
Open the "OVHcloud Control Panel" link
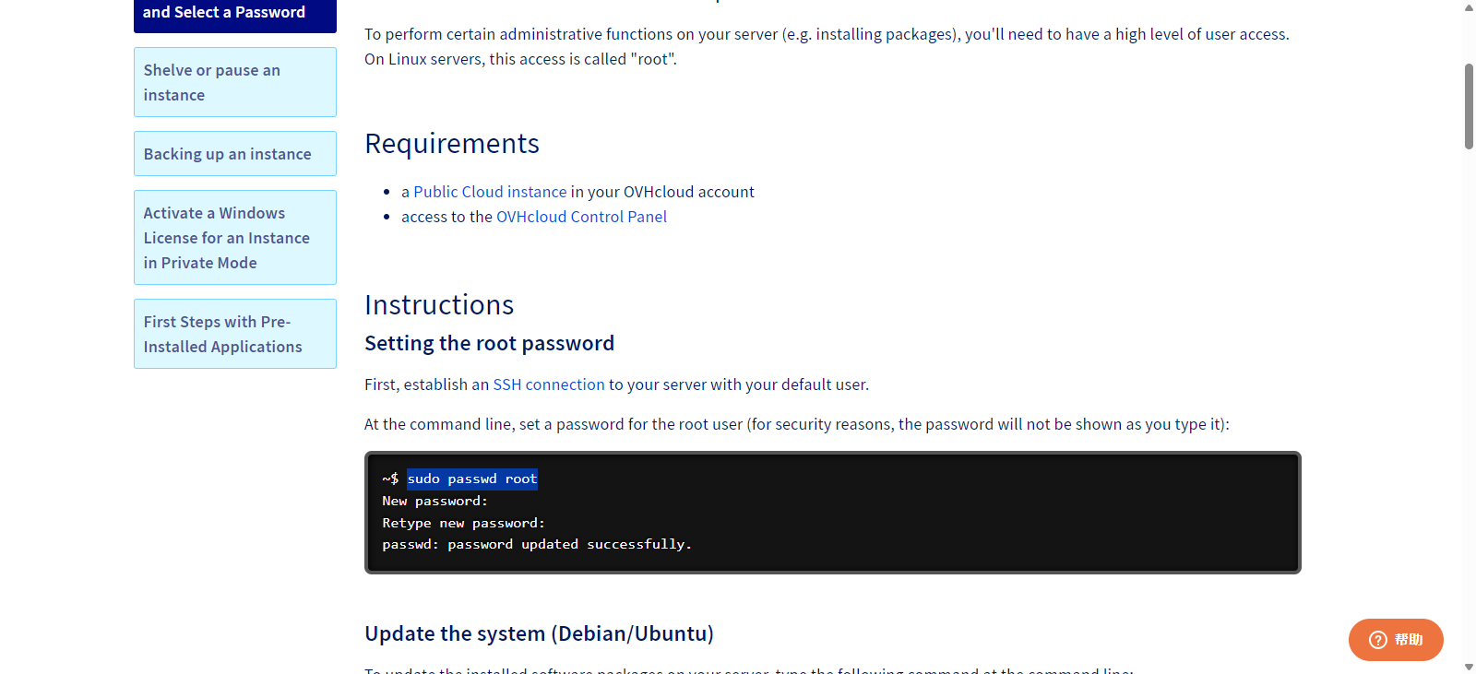tap(581, 217)
